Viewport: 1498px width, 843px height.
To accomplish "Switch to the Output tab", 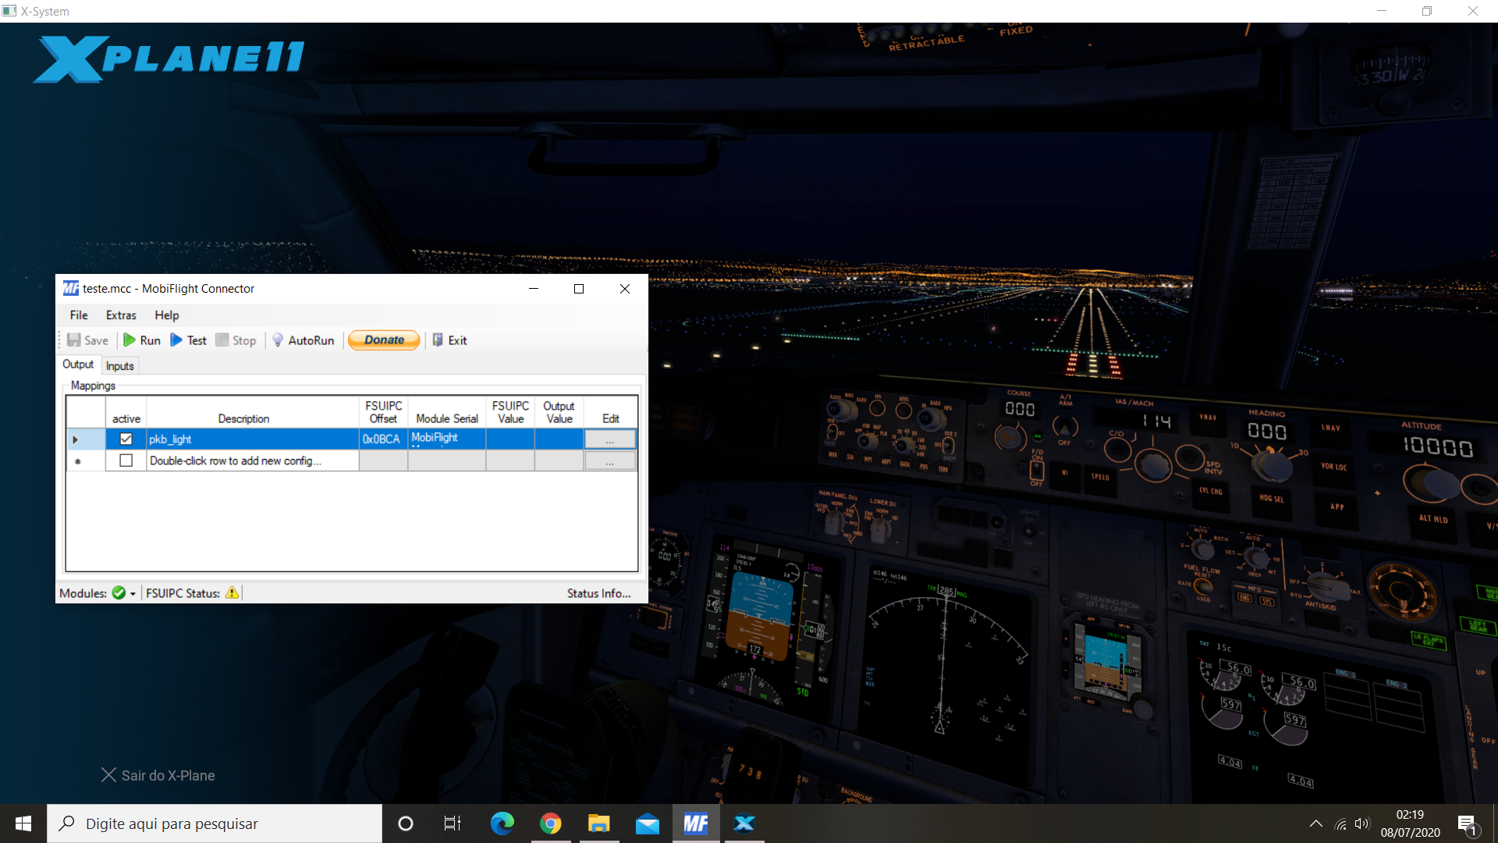I will coord(78,365).
